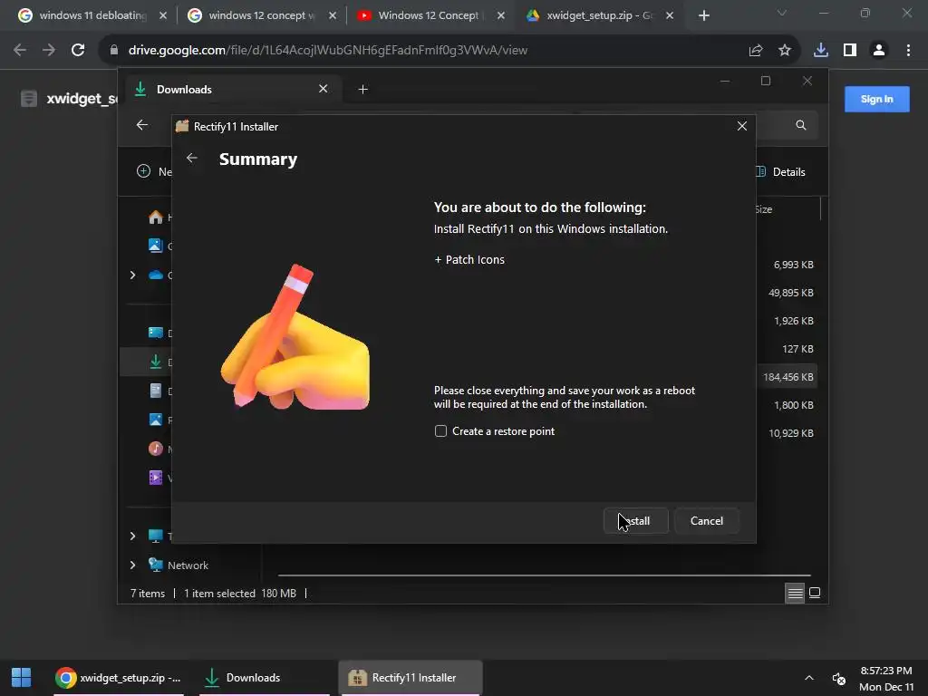Go back in Chrome browser history
928x696 pixels.
point(20,50)
